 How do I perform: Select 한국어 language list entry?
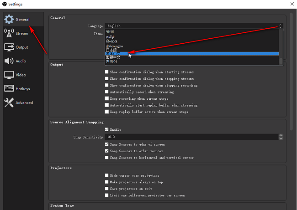[111, 61]
